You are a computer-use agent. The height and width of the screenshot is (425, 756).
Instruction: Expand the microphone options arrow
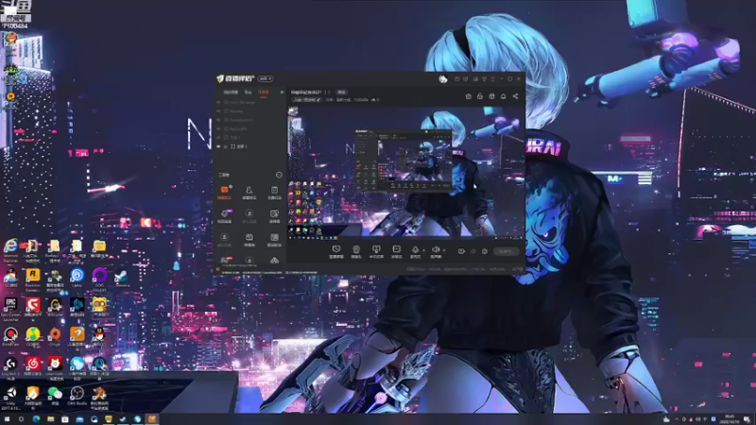pos(423,250)
